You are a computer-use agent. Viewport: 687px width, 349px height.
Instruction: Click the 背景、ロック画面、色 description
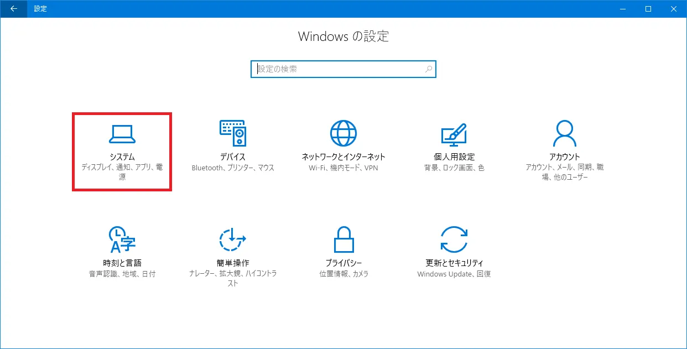point(454,168)
